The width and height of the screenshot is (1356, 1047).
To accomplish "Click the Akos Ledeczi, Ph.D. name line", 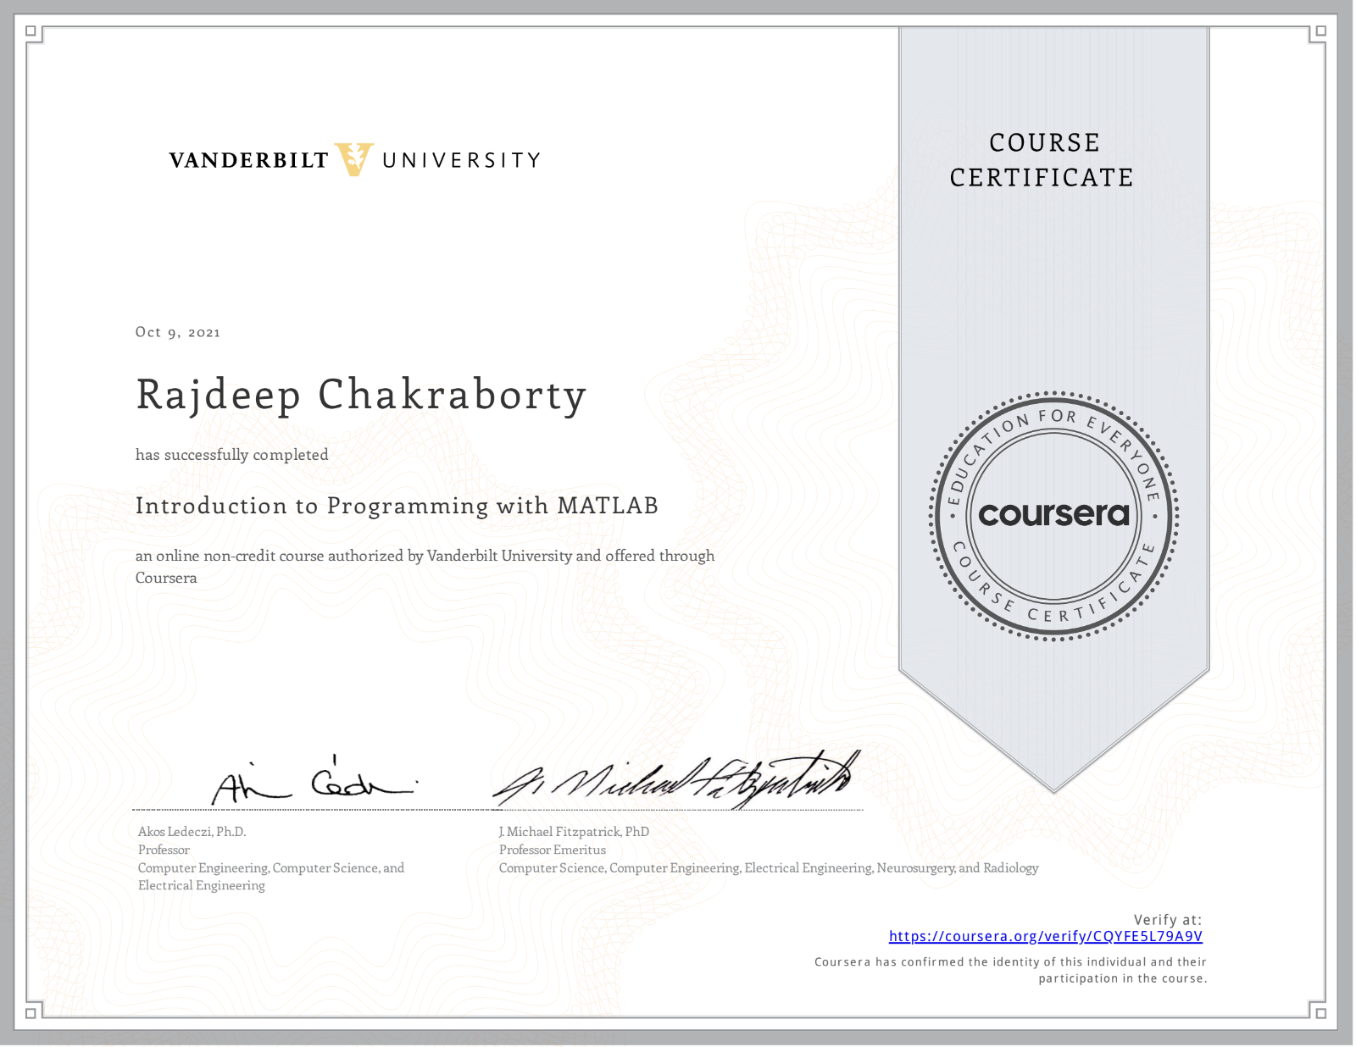I will click(x=192, y=832).
